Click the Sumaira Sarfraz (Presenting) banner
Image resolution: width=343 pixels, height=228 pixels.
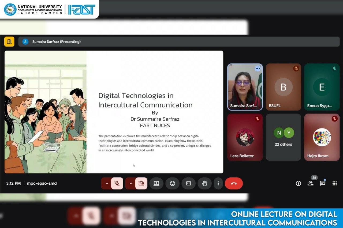(56, 41)
